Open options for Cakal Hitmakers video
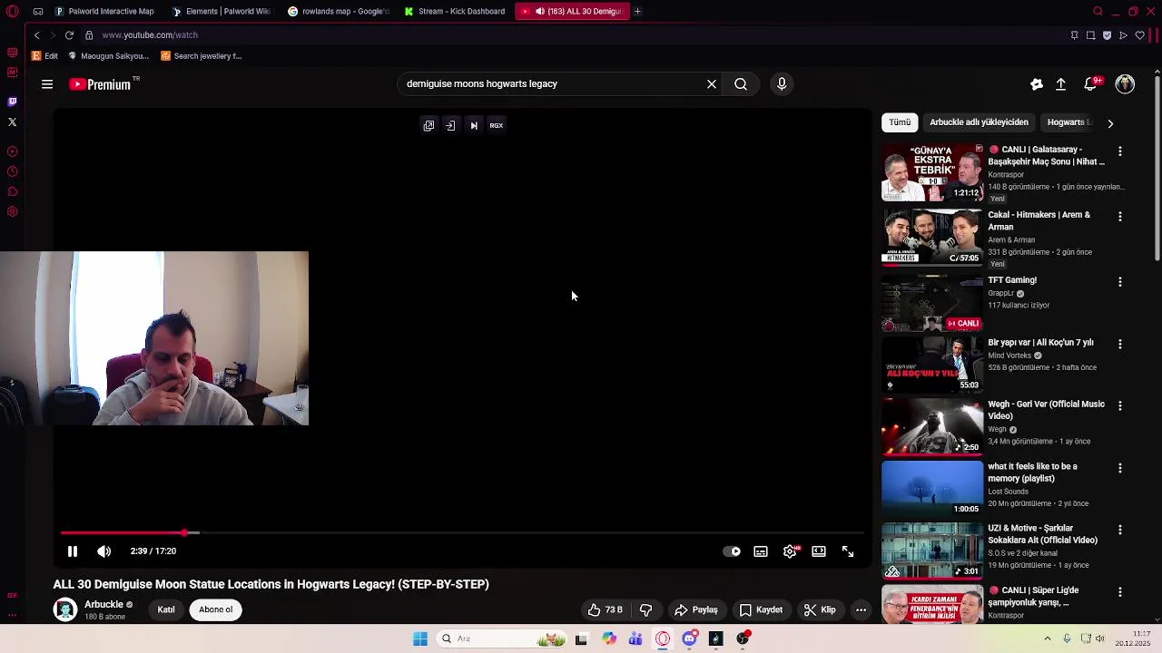The height and width of the screenshot is (653, 1162). pyautogui.click(x=1119, y=217)
